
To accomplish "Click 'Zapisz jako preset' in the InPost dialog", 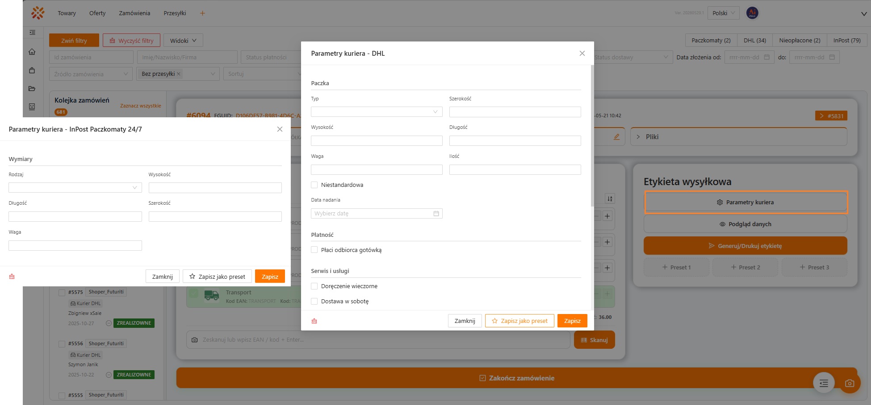I will pos(217,277).
